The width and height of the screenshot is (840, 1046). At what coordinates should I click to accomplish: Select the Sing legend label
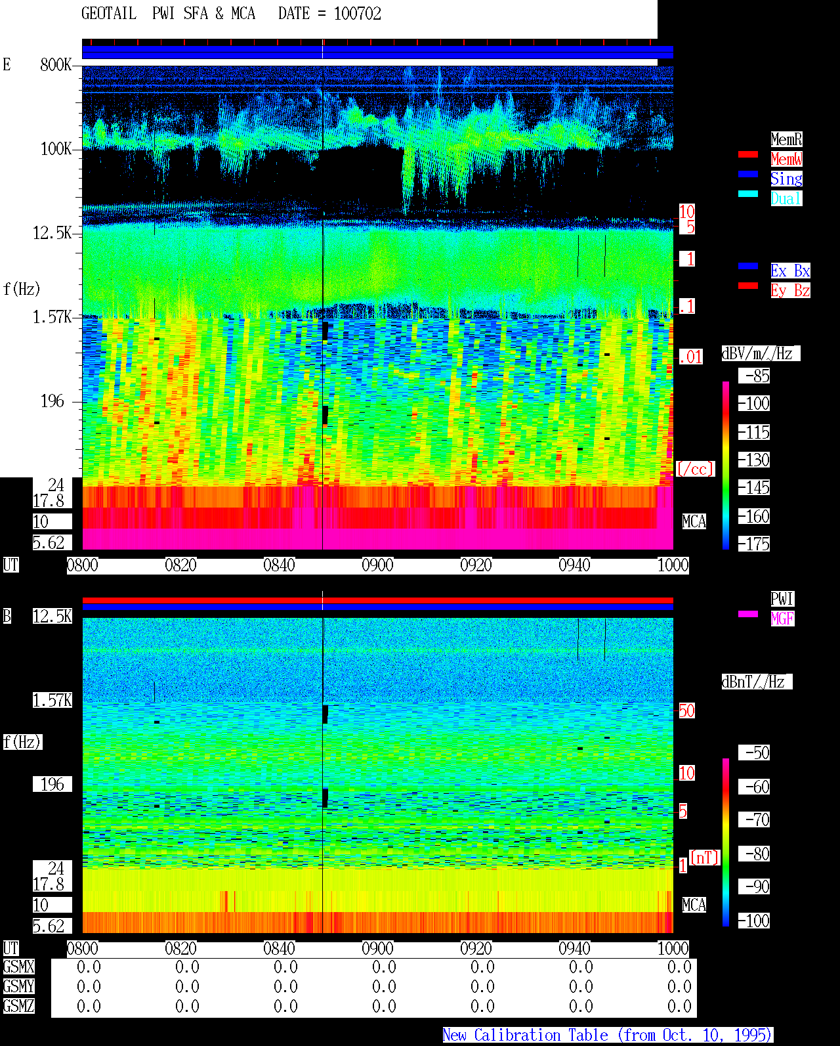[x=786, y=179]
